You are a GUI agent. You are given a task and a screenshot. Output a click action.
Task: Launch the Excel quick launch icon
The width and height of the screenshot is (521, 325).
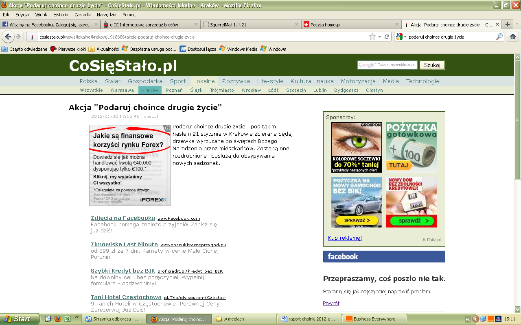[x=67, y=319]
